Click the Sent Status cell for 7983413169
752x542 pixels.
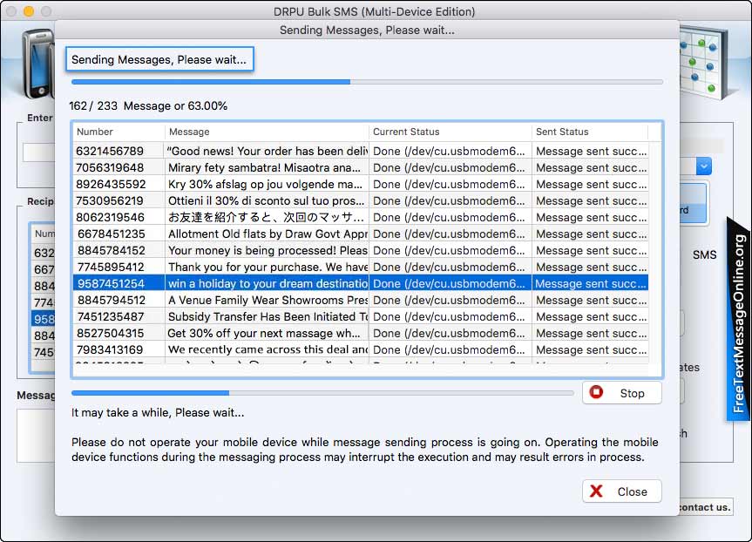tap(591, 349)
